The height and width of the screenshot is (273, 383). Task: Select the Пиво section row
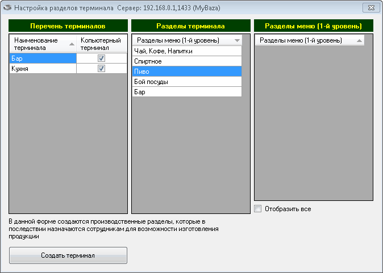click(186, 72)
